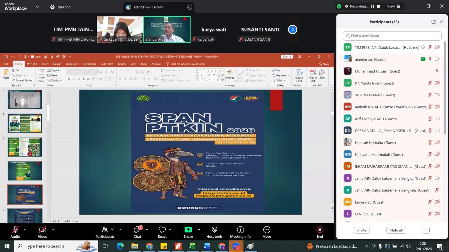Toggle the Video camera on
Viewport: 449px width, 252px height.
coord(42,230)
